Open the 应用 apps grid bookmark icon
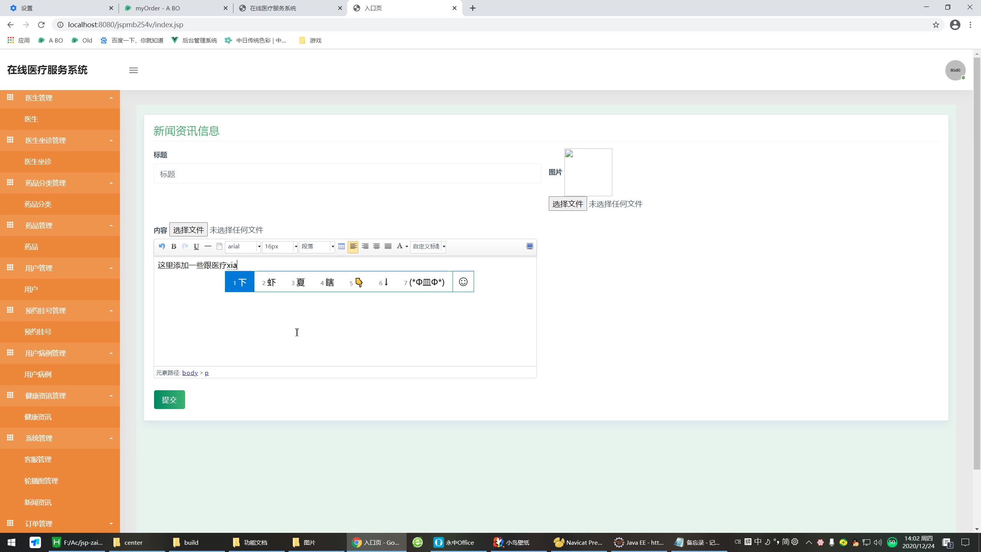 click(x=18, y=40)
